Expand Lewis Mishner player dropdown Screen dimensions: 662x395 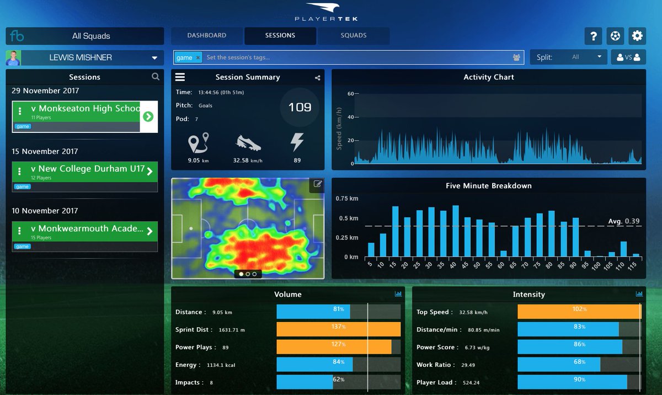click(154, 58)
